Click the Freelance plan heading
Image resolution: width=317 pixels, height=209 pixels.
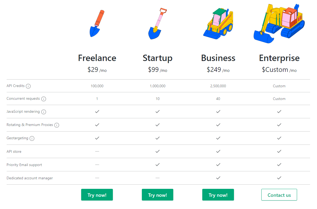pyautogui.click(x=97, y=58)
